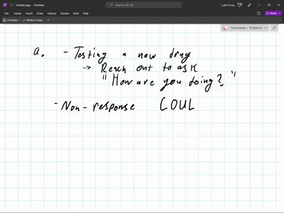Open the sticky notes feed icon
The height and width of the screenshot is (213, 284).
(x=259, y=14)
